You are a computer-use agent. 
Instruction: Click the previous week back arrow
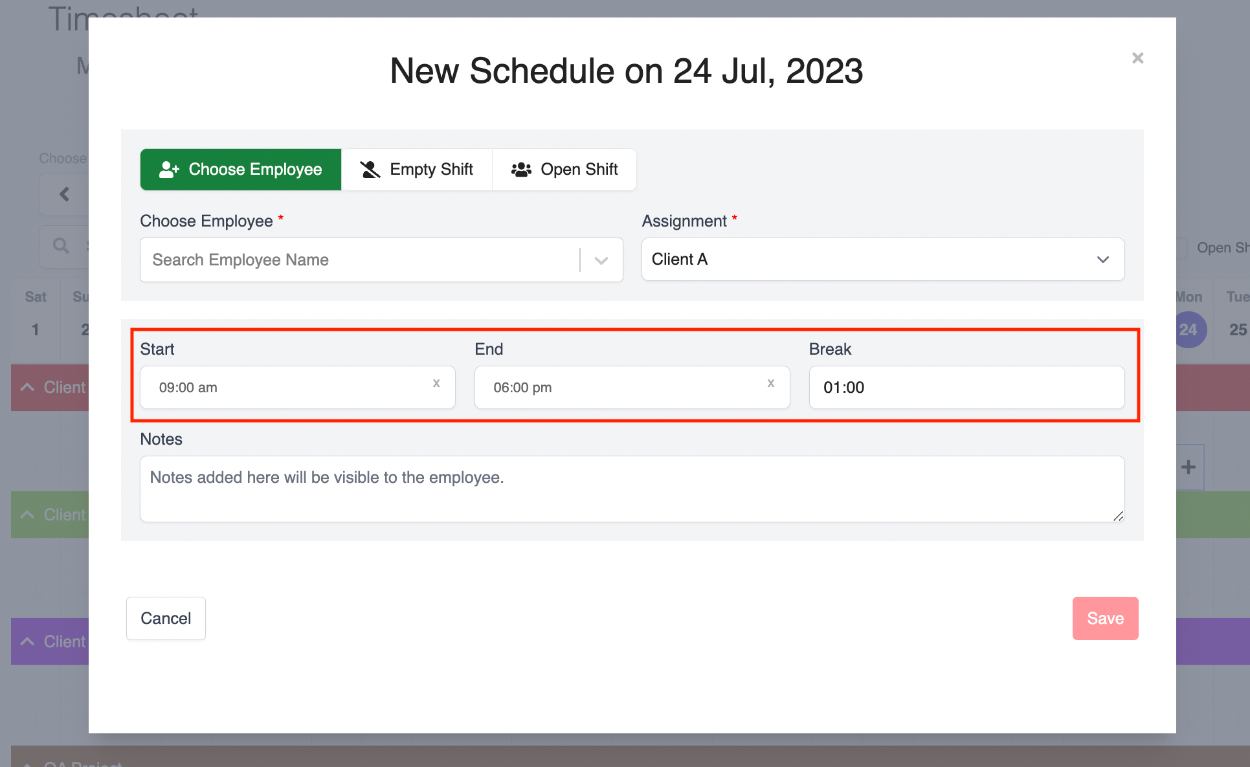point(64,194)
